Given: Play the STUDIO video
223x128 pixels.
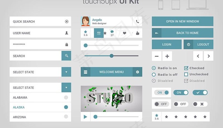Looking at the screenshot, I should [85, 117].
